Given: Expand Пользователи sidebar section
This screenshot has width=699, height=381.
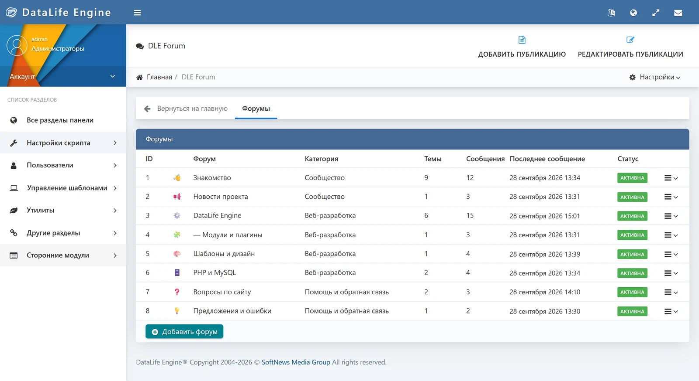Looking at the screenshot, I should click(63, 165).
